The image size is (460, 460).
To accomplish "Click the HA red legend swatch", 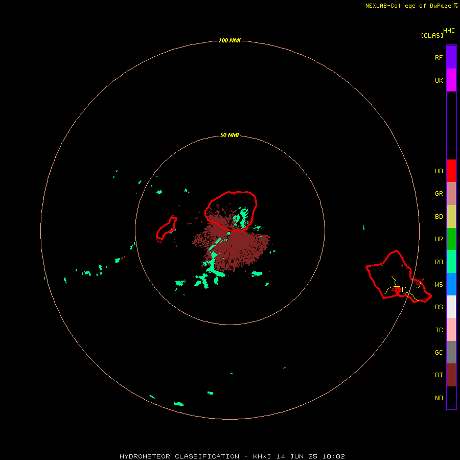I will click(x=451, y=171).
